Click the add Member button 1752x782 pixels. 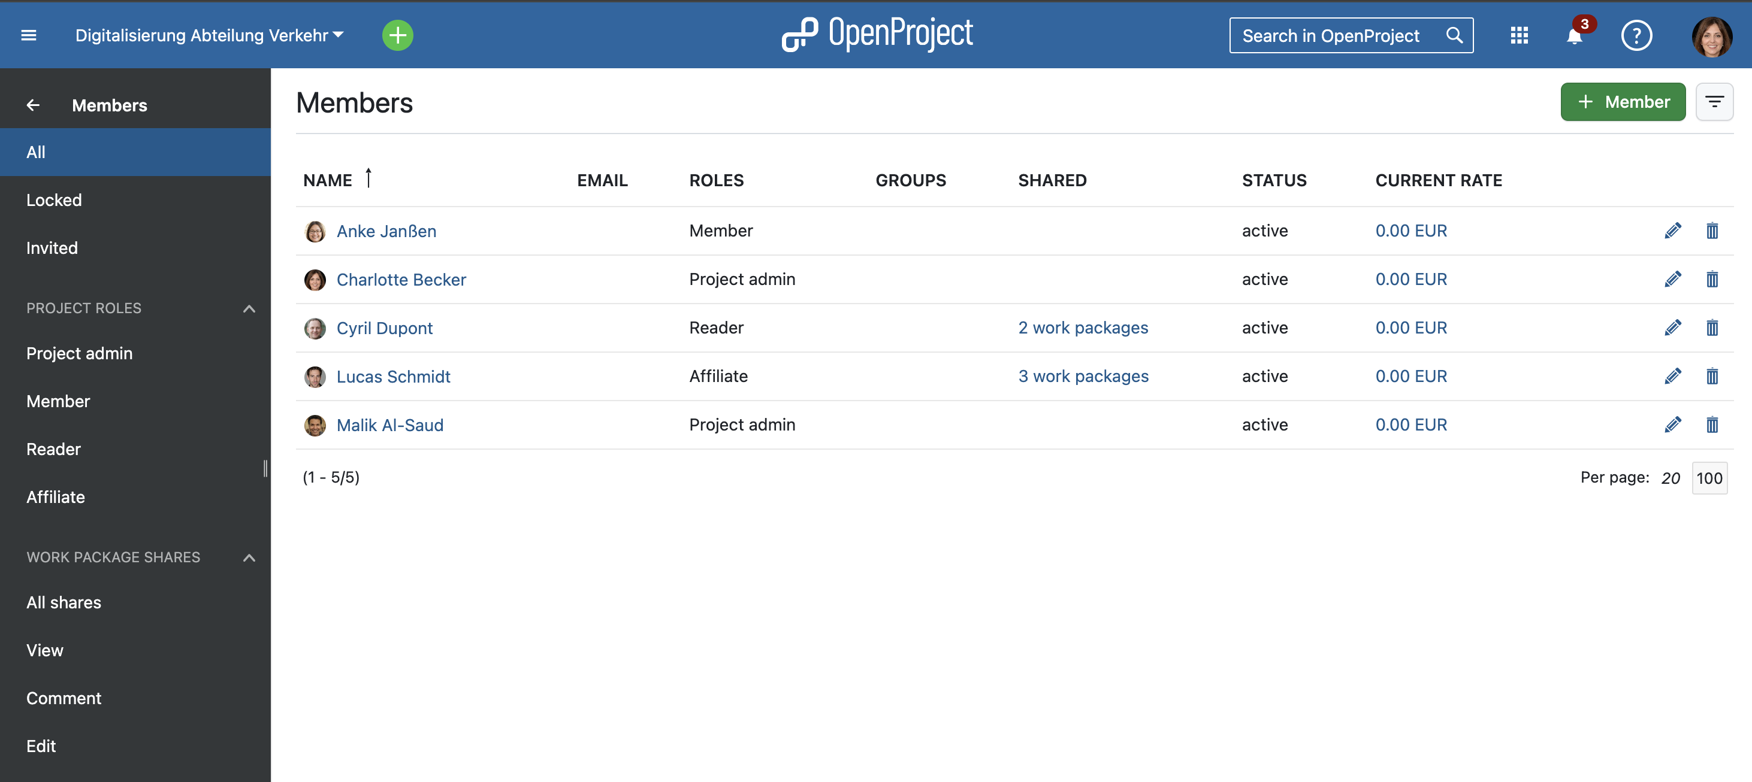(x=1623, y=102)
